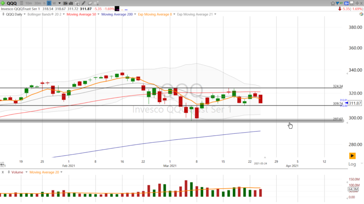This screenshot has height=204, width=364.
Task: Expand the QQQ Daily dropdown
Action: click(24, 14)
